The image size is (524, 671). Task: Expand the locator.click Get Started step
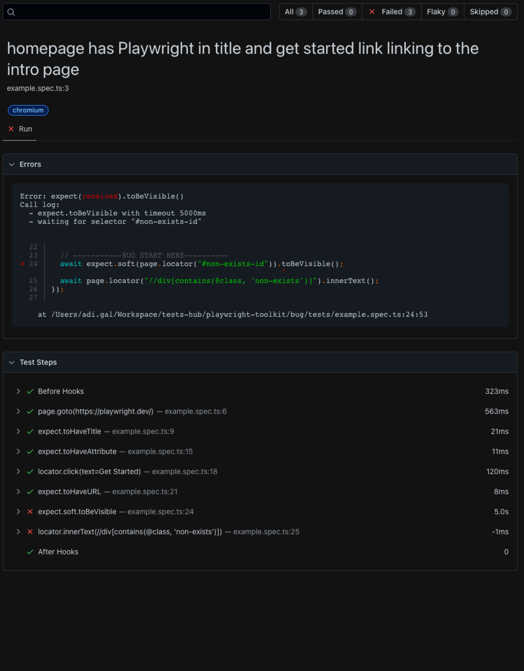tap(18, 472)
